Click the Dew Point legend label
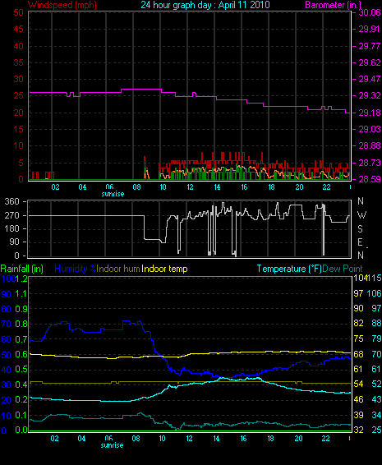The height and width of the screenshot is (465, 382). coord(343,269)
